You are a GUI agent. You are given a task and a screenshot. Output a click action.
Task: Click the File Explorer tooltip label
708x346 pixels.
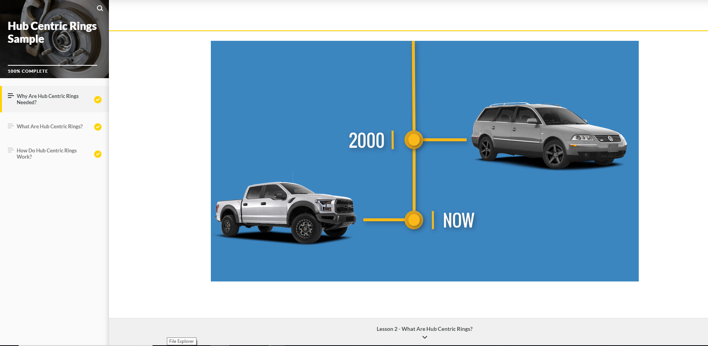pyautogui.click(x=182, y=341)
